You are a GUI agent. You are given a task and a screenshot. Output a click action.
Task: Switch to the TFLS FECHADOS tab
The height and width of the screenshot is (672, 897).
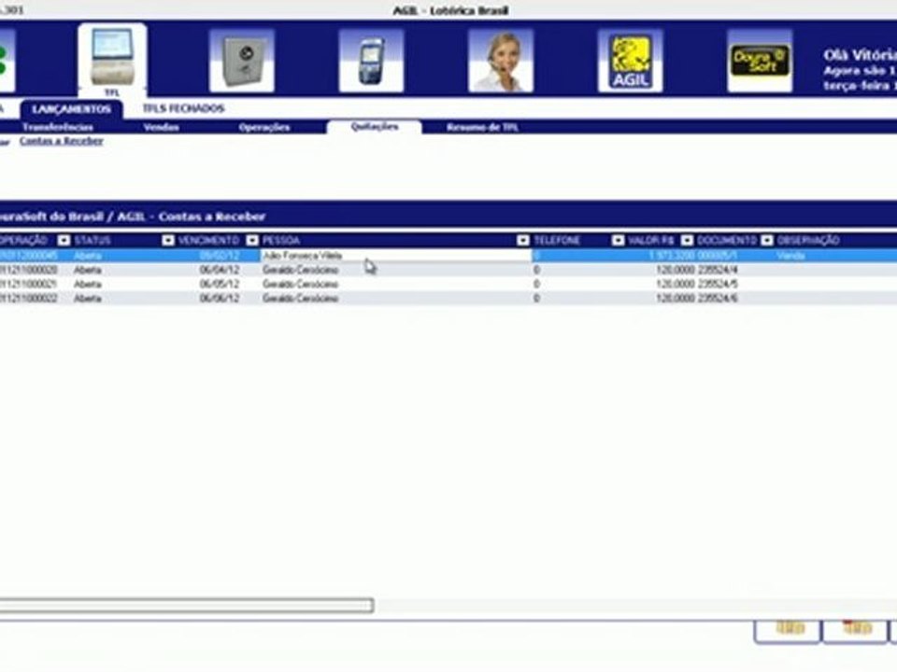(x=184, y=108)
